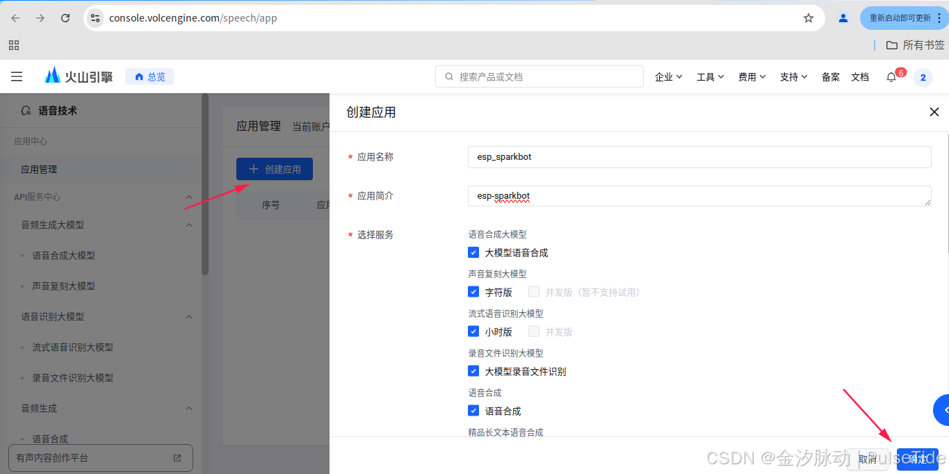Uncheck 语音合成 checkbox
Screen dimensions: 949x474
click(x=473, y=411)
